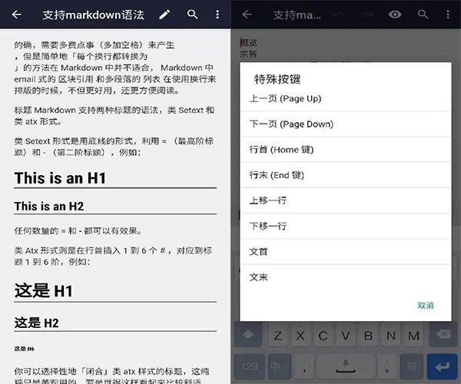The height and width of the screenshot is (384, 461).
Task: Select 下一页 (Page Down) option
Action: (346, 124)
